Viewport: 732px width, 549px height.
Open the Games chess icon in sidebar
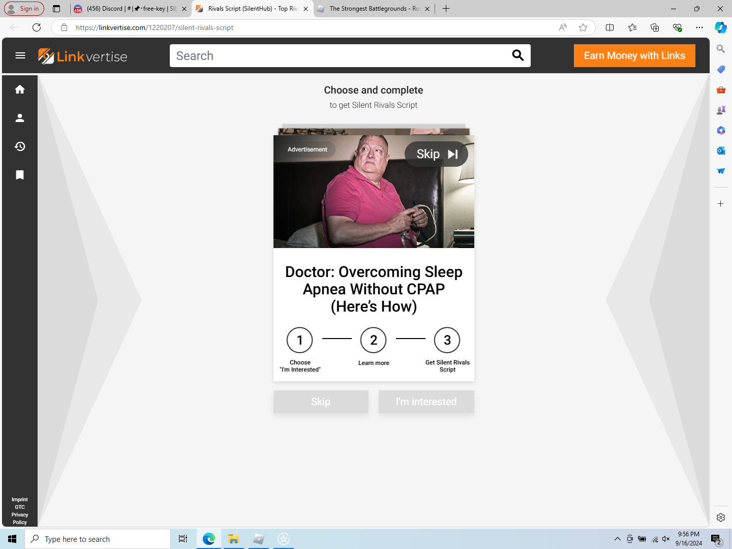(721, 110)
